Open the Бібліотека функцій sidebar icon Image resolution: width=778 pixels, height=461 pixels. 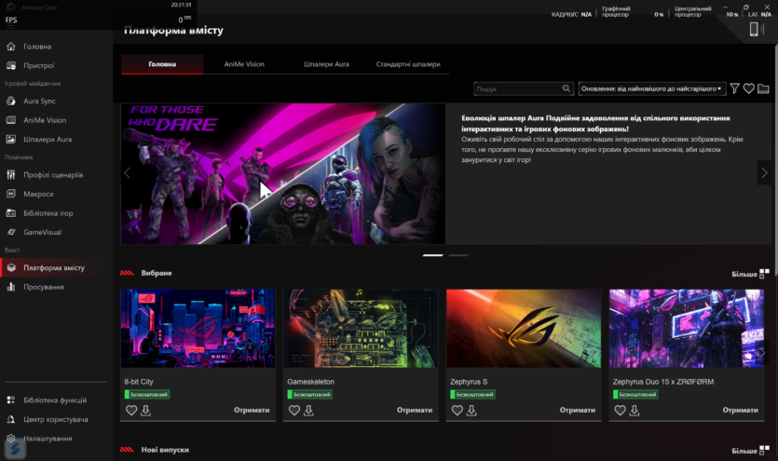(x=11, y=400)
